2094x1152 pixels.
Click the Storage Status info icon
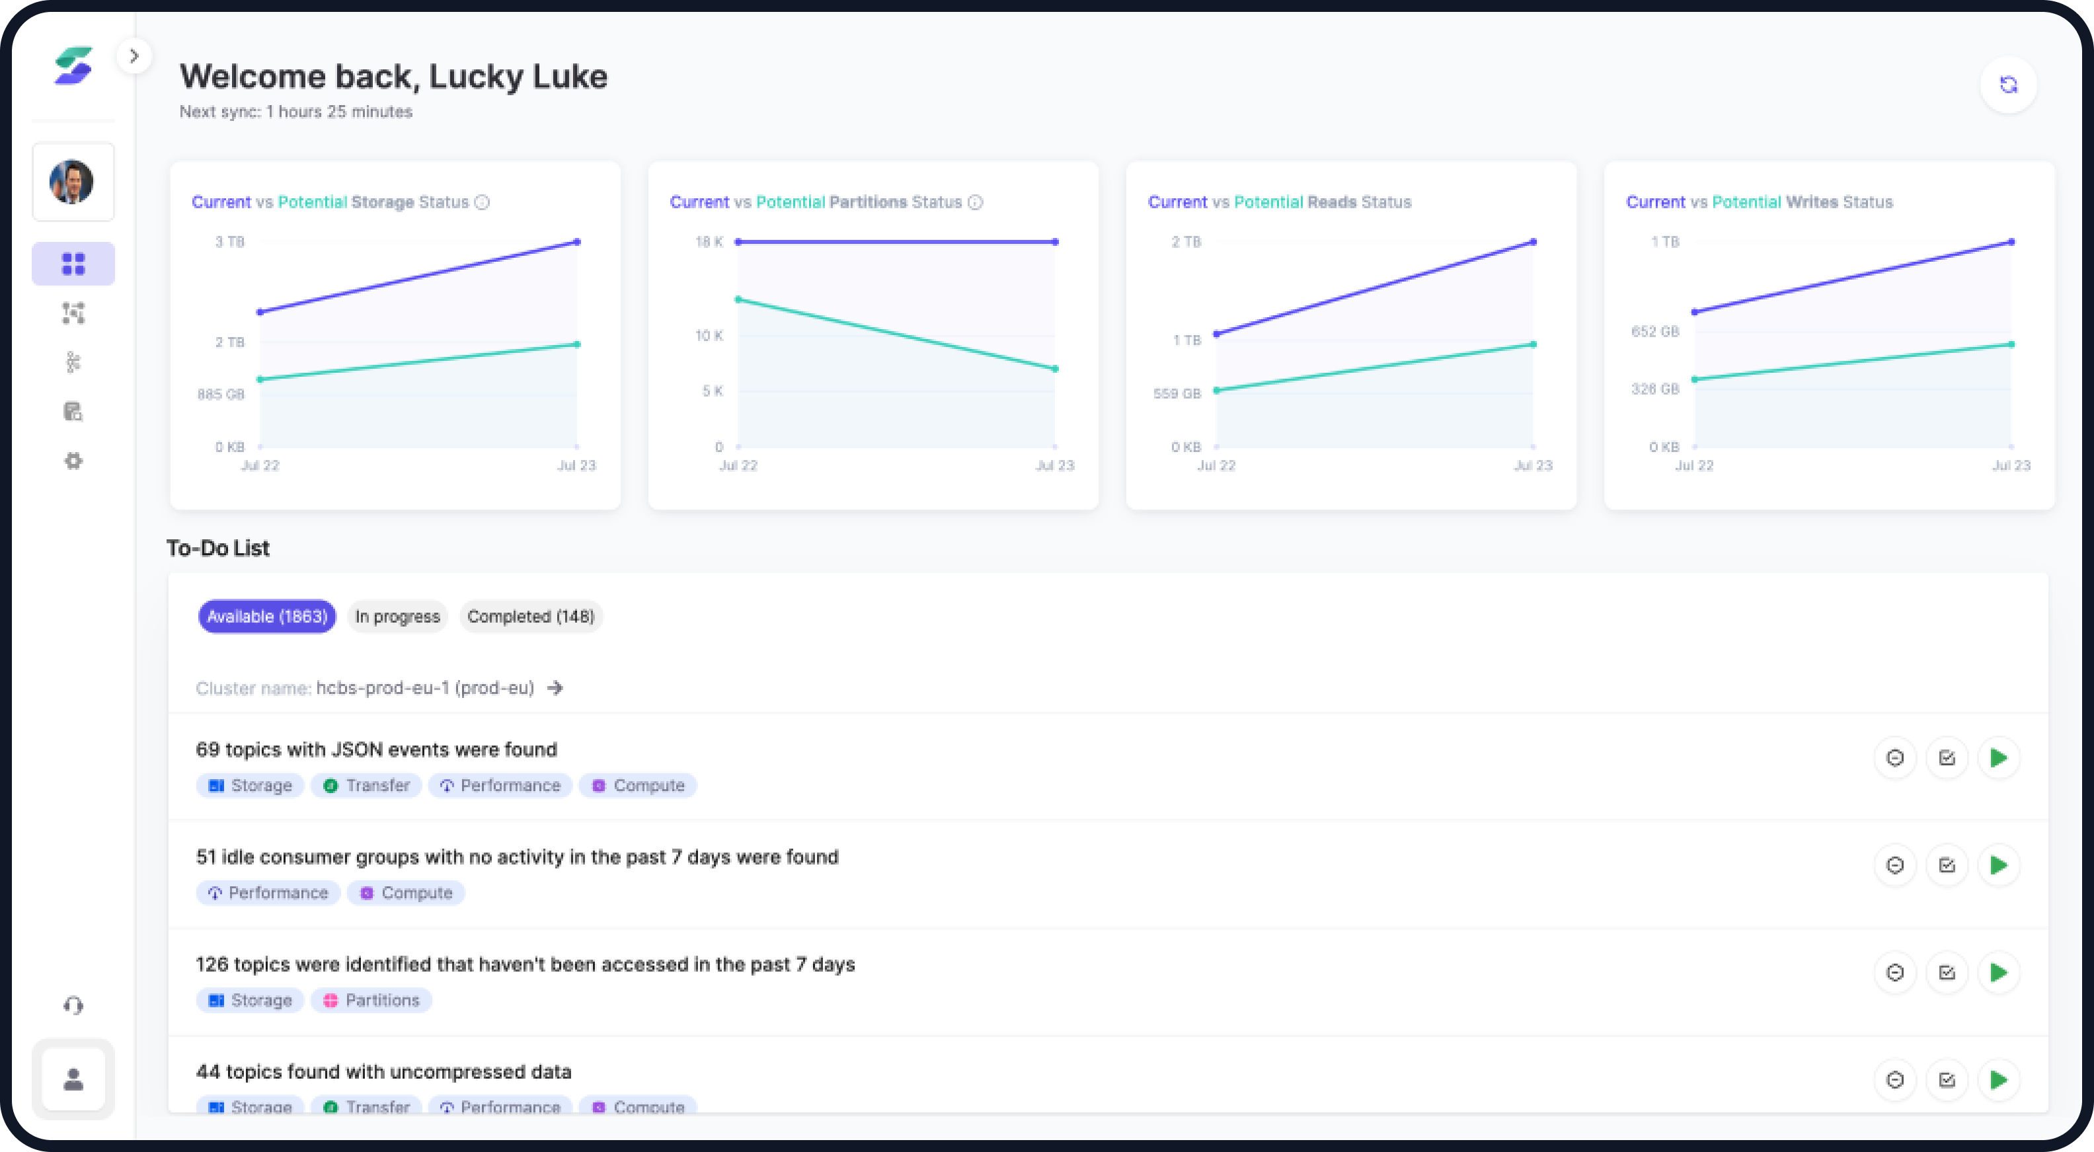point(482,202)
